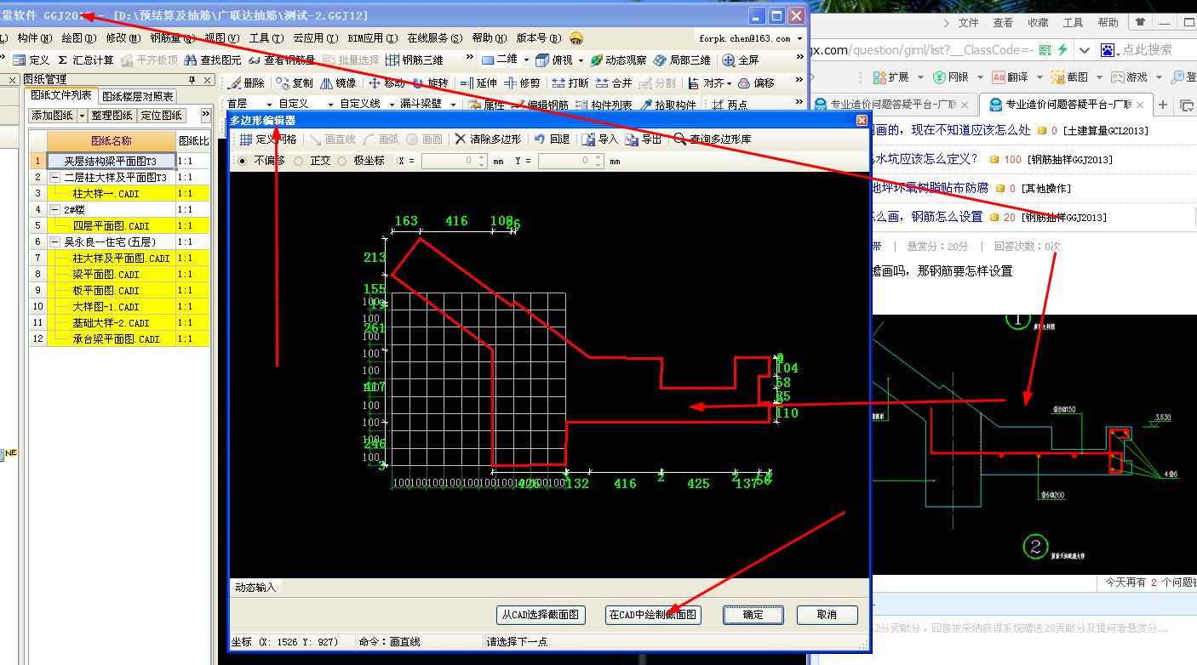Click the 导出 export icon
The image size is (1197, 665).
pos(631,139)
